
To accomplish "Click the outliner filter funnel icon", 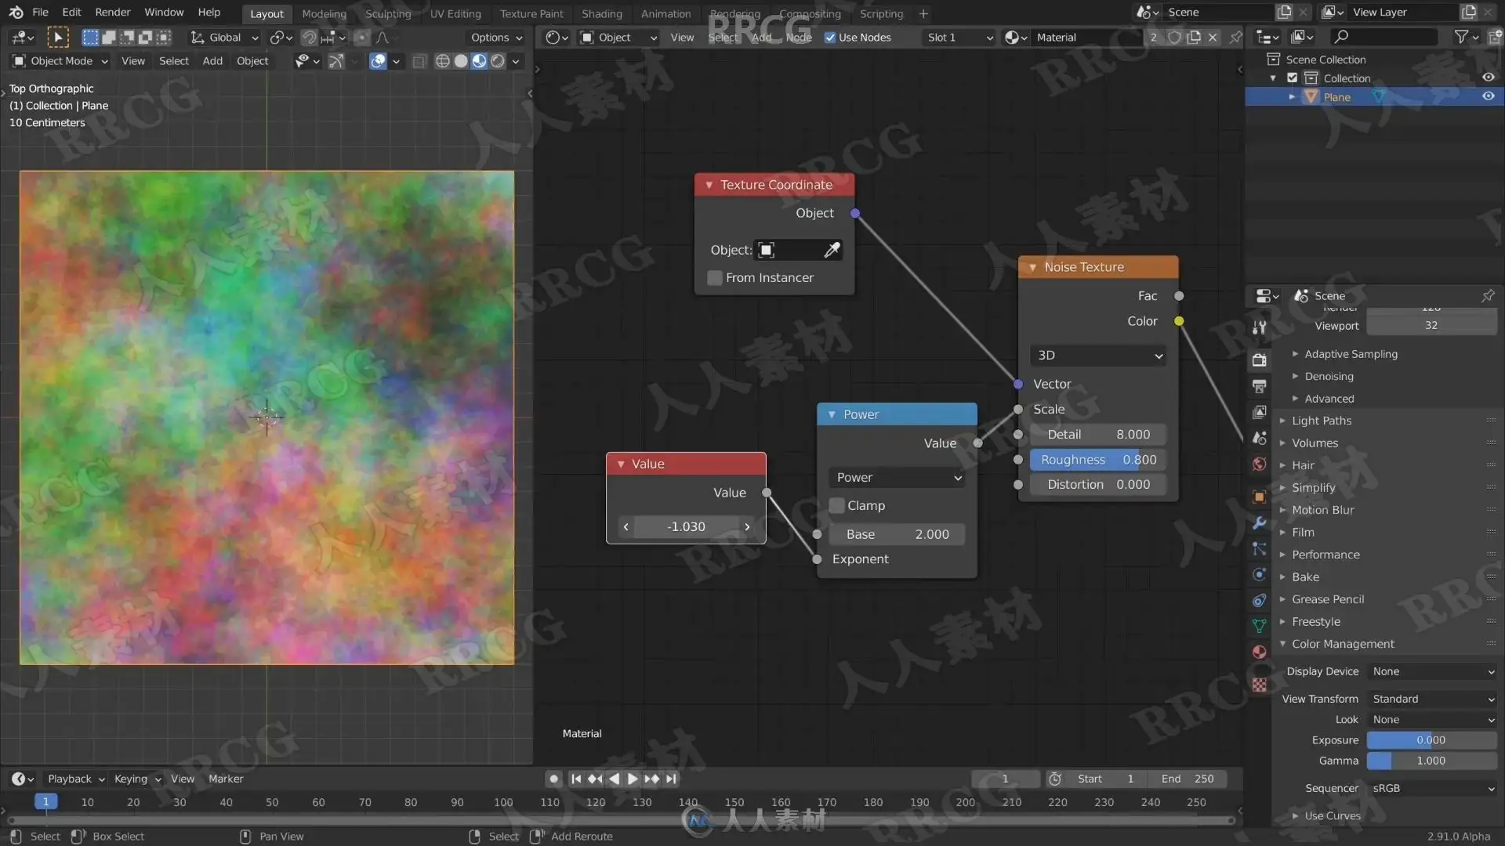I will tap(1461, 37).
